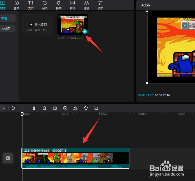Open the 媒体 media tab
The image size is (195, 181).
click(3, 5)
